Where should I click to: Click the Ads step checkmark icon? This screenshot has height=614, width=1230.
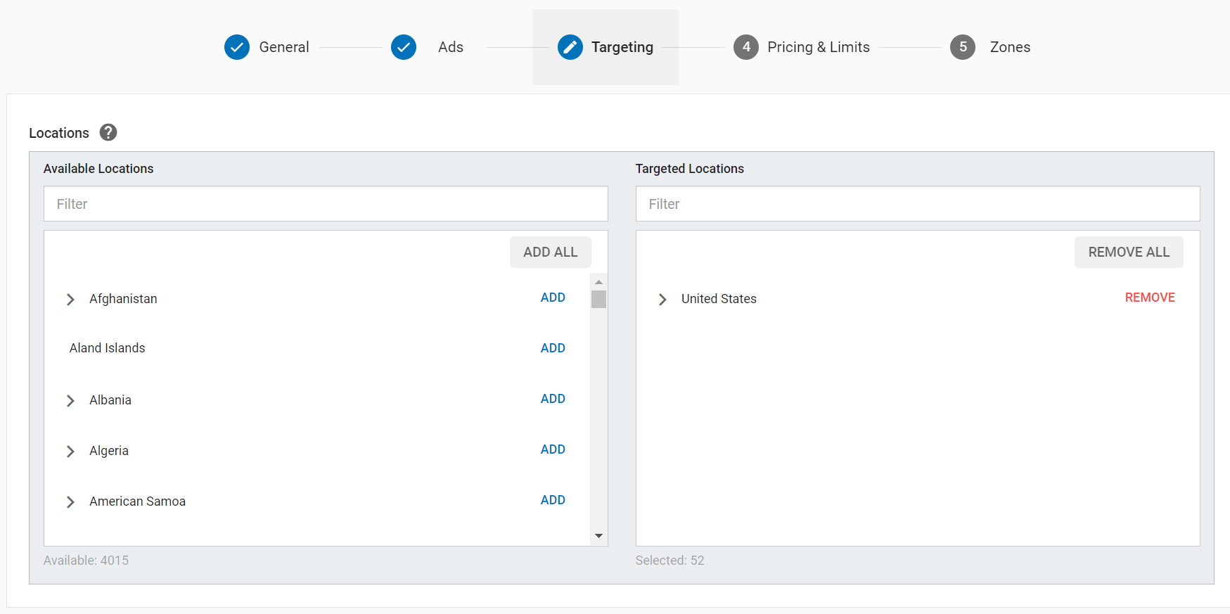404,47
